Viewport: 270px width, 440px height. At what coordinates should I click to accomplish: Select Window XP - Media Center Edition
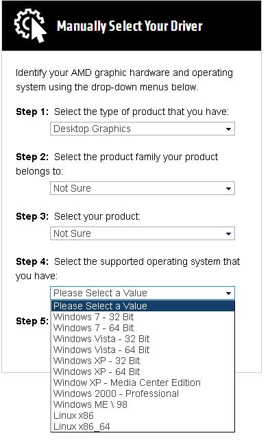pos(143,383)
